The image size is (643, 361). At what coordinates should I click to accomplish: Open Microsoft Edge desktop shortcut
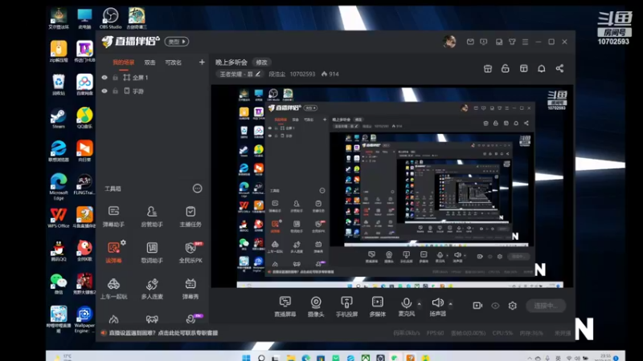pos(59,187)
